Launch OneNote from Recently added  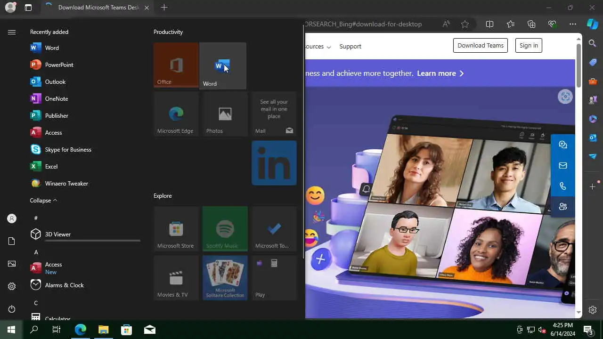click(x=85, y=98)
